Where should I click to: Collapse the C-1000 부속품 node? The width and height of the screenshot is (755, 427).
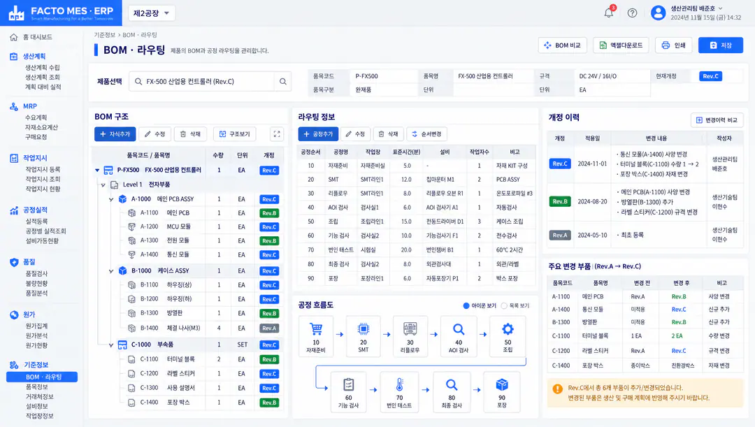point(111,345)
